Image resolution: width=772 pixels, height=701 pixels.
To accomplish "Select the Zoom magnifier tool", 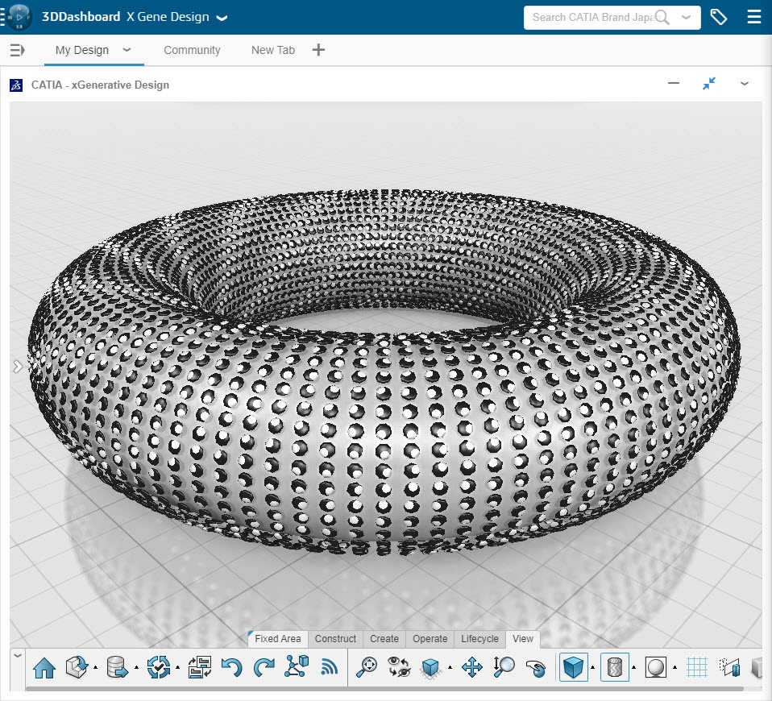I will click(504, 667).
